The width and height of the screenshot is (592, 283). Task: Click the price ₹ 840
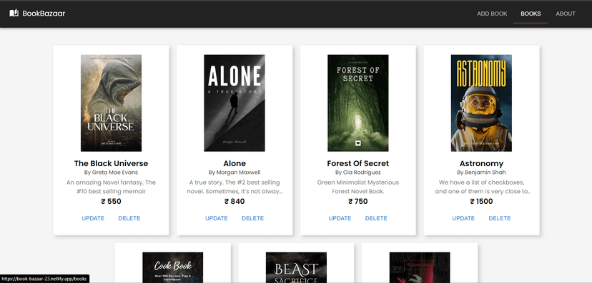click(235, 201)
